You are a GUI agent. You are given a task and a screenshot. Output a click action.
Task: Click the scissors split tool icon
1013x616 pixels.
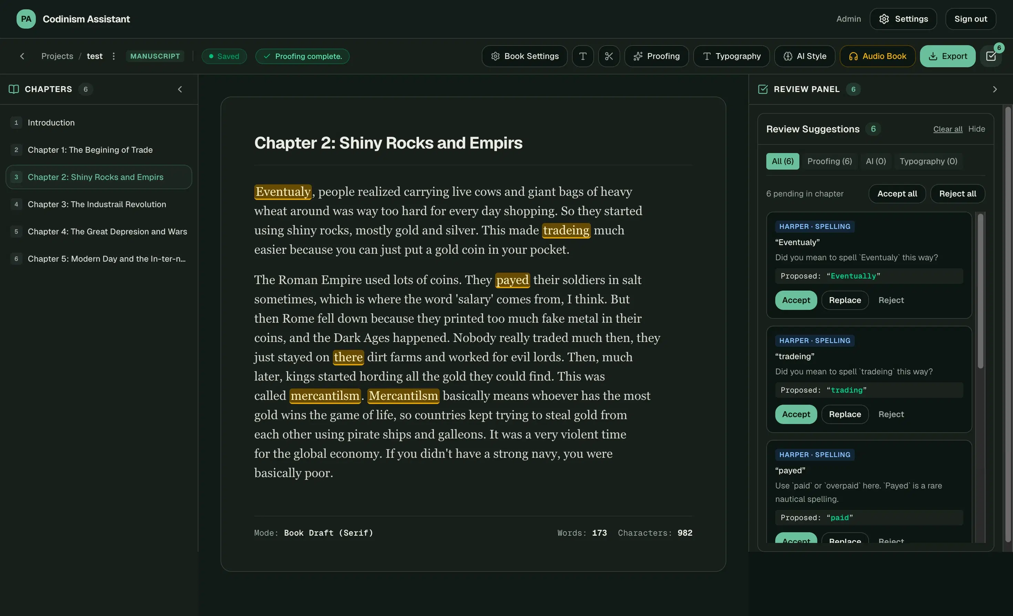tap(608, 56)
